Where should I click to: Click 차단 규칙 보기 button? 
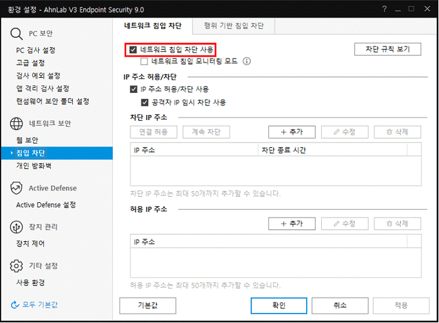[388, 50]
